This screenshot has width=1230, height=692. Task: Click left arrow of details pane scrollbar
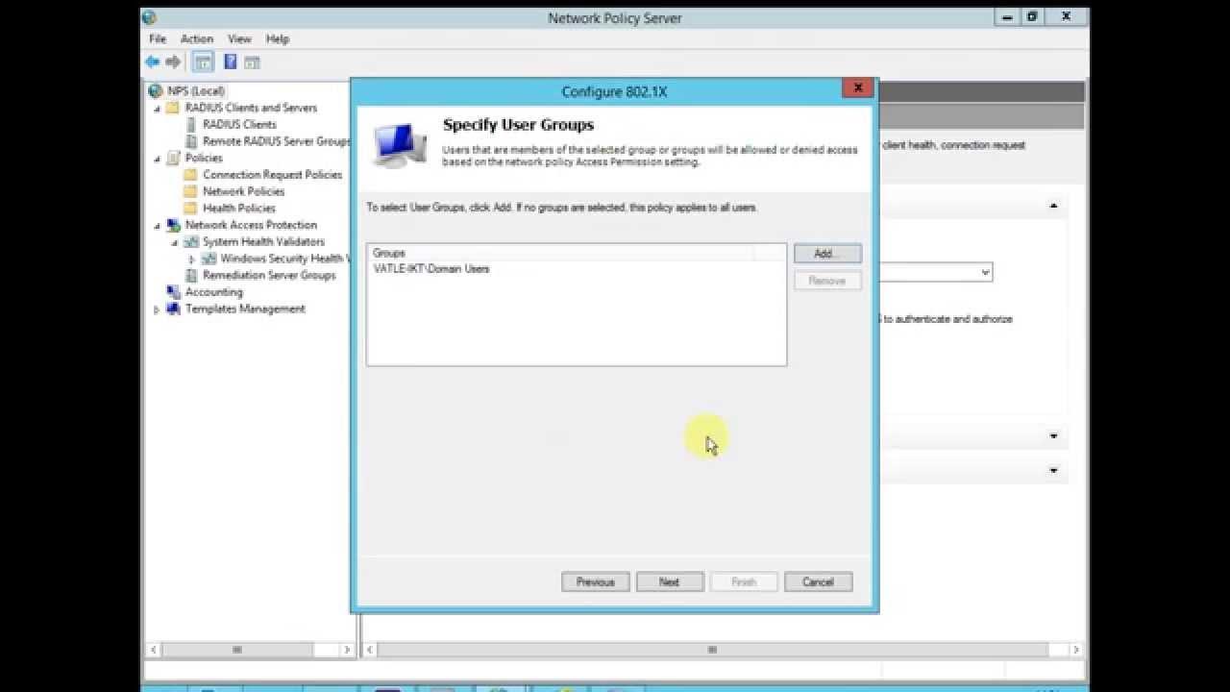point(371,650)
